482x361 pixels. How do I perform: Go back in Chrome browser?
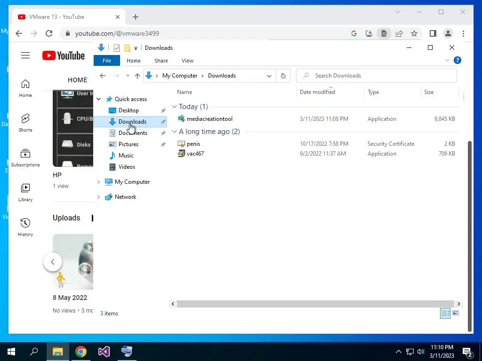(x=19, y=33)
